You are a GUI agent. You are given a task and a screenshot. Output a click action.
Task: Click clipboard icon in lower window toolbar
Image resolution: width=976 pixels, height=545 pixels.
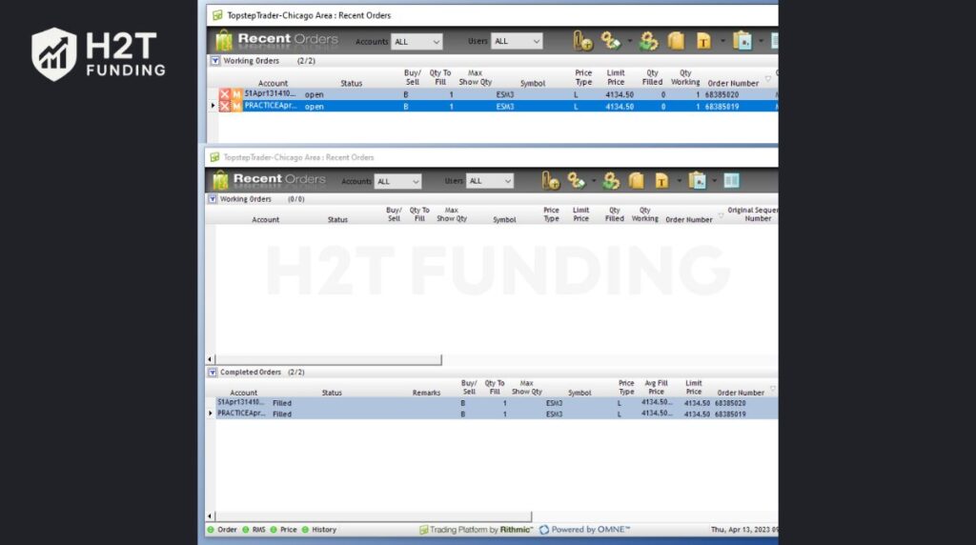pyautogui.click(x=697, y=181)
